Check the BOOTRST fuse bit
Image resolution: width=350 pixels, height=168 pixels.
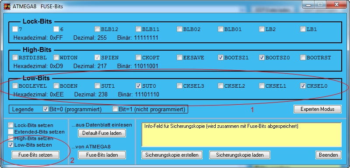coord(303,58)
